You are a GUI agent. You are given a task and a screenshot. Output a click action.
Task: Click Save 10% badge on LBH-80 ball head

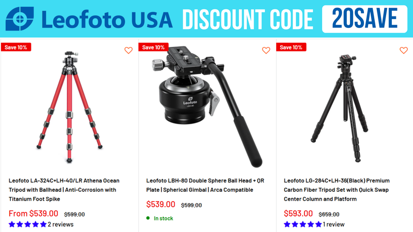[153, 47]
